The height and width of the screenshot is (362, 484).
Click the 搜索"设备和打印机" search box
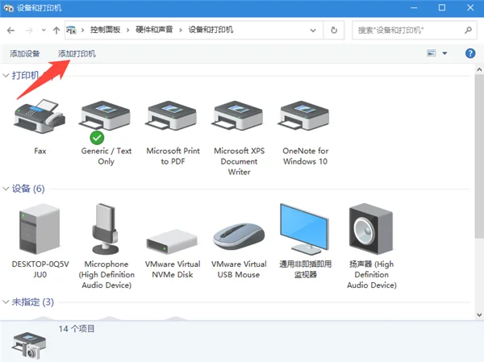403,30
